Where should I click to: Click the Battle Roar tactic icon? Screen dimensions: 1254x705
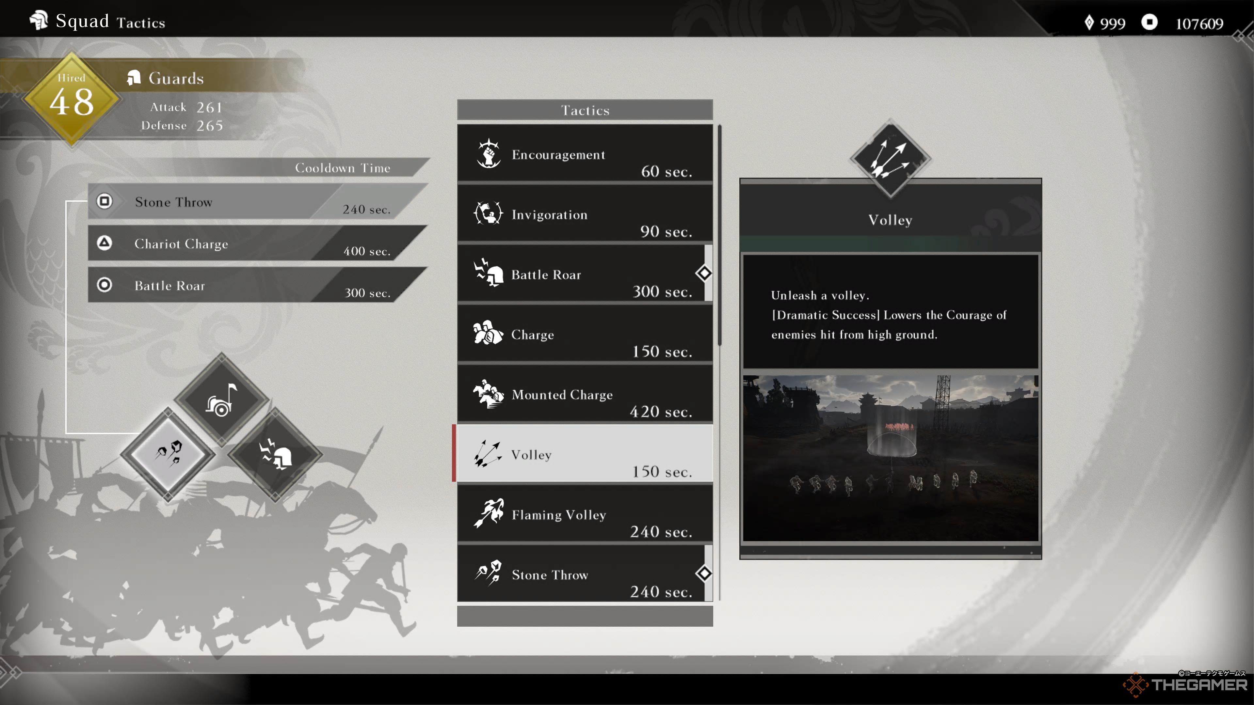coord(487,274)
